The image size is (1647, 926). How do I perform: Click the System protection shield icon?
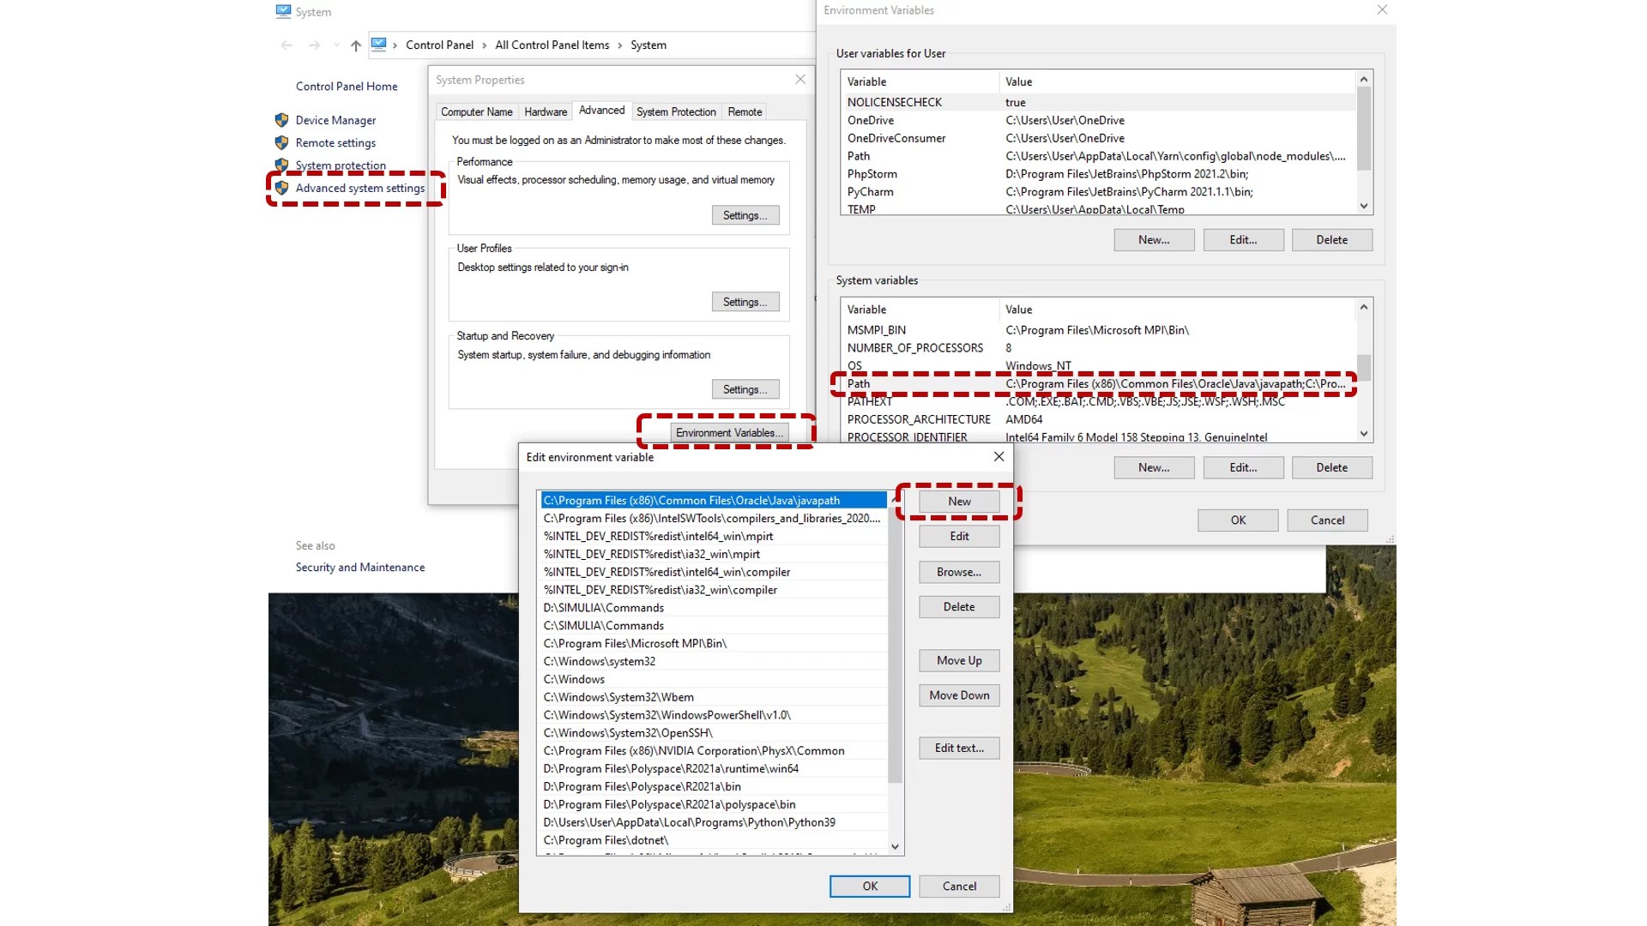(x=282, y=165)
